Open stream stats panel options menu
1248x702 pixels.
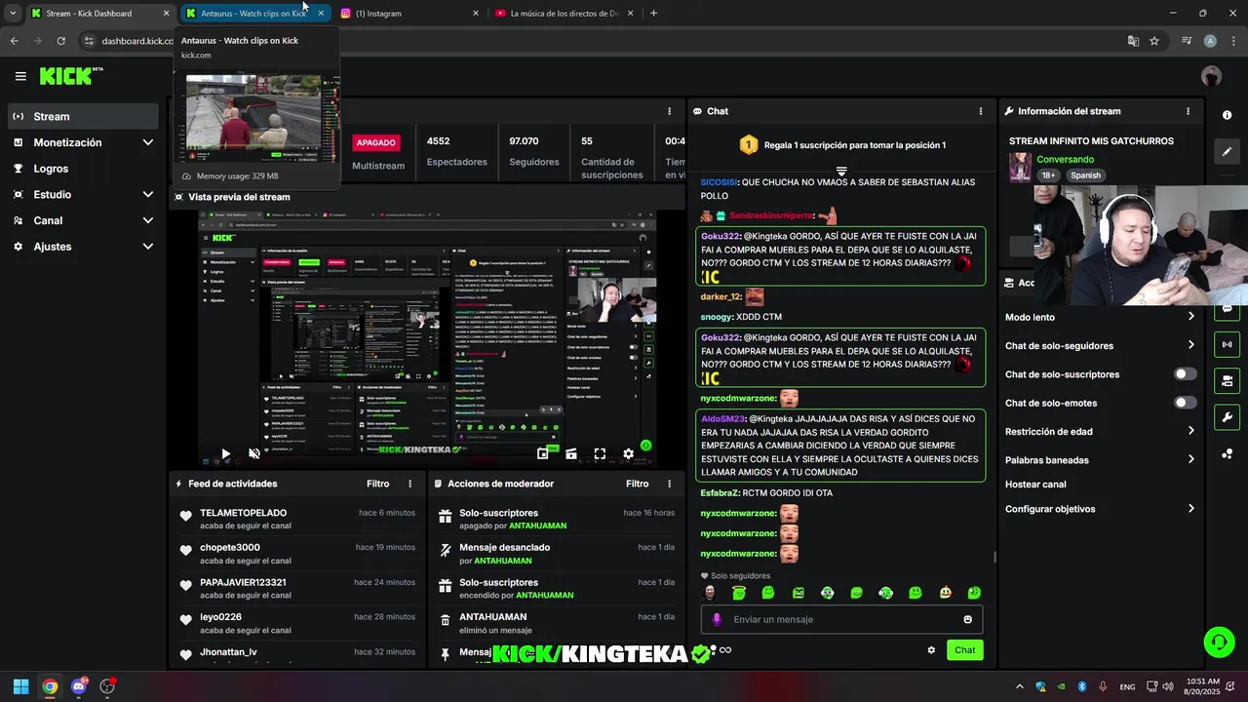point(669,111)
